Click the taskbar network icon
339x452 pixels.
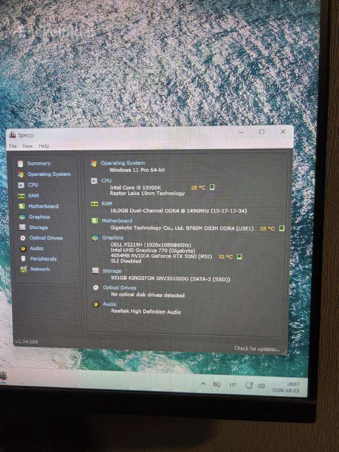[249, 385]
